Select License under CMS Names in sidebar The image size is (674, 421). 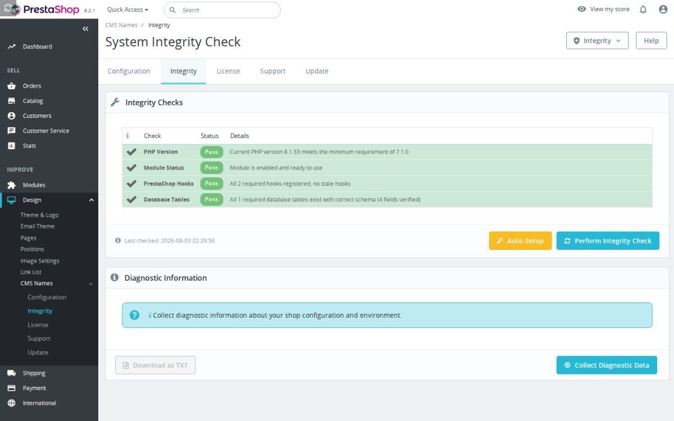[x=38, y=325]
